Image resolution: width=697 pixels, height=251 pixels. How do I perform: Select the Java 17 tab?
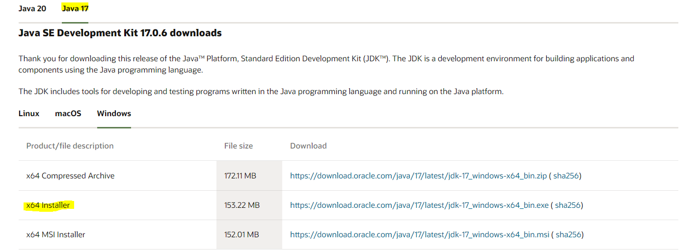point(75,9)
